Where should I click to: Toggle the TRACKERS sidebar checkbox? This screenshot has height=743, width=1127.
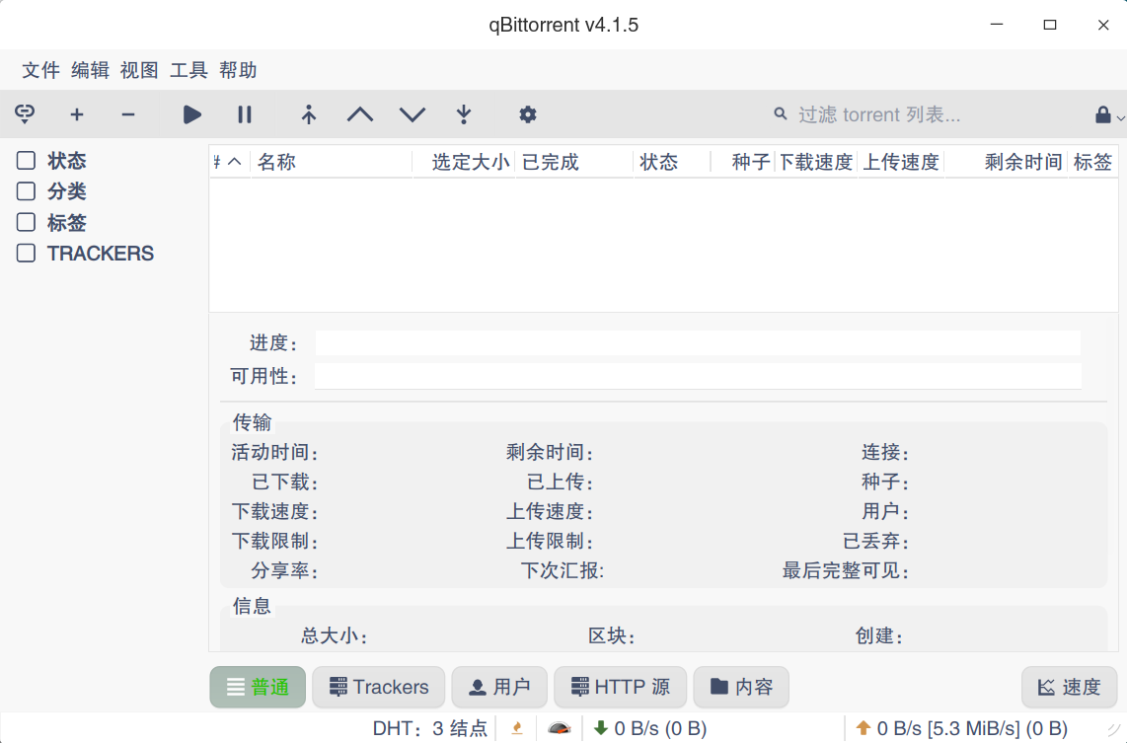pyautogui.click(x=26, y=253)
